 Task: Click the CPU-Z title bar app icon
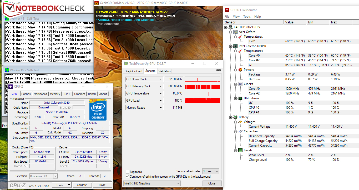point(11,87)
